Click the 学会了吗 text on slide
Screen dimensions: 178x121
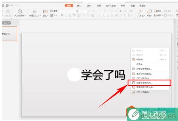[103, 75]
